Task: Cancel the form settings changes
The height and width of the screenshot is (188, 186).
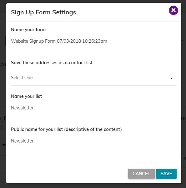Action: point(141,173)
